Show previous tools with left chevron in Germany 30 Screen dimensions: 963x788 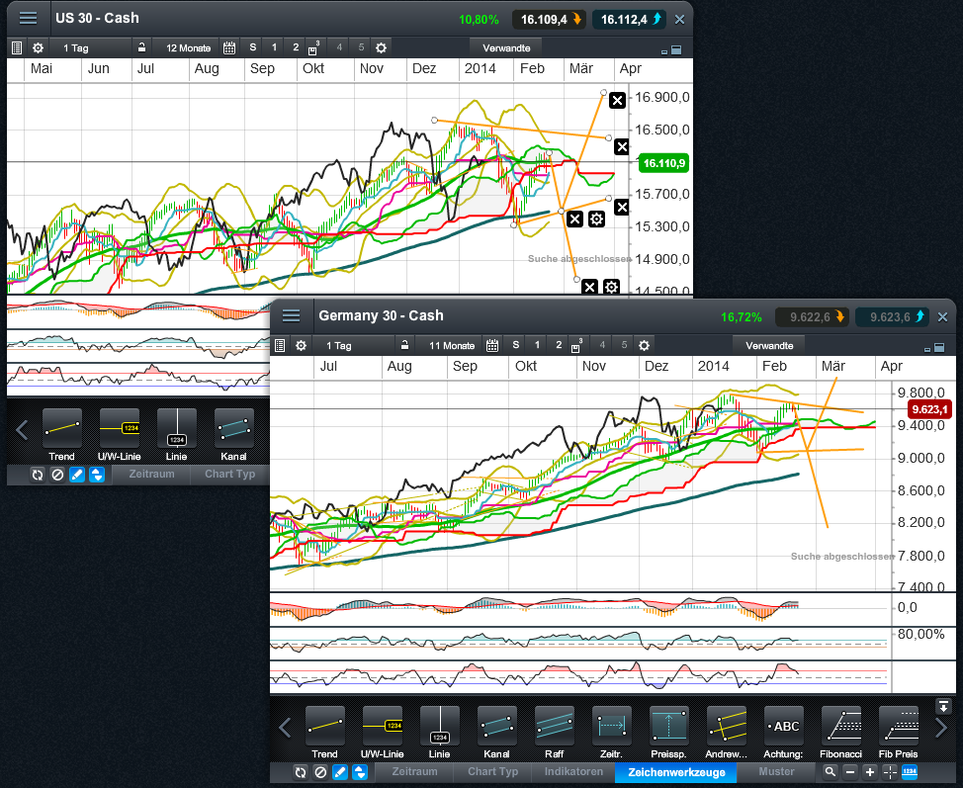285,729
